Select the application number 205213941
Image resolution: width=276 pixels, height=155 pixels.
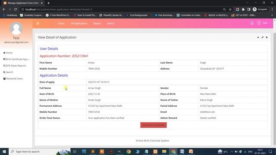coord(80,56)
